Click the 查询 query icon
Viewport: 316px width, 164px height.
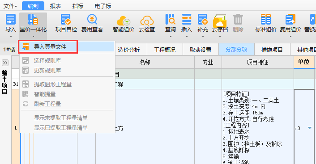[170, 19]
